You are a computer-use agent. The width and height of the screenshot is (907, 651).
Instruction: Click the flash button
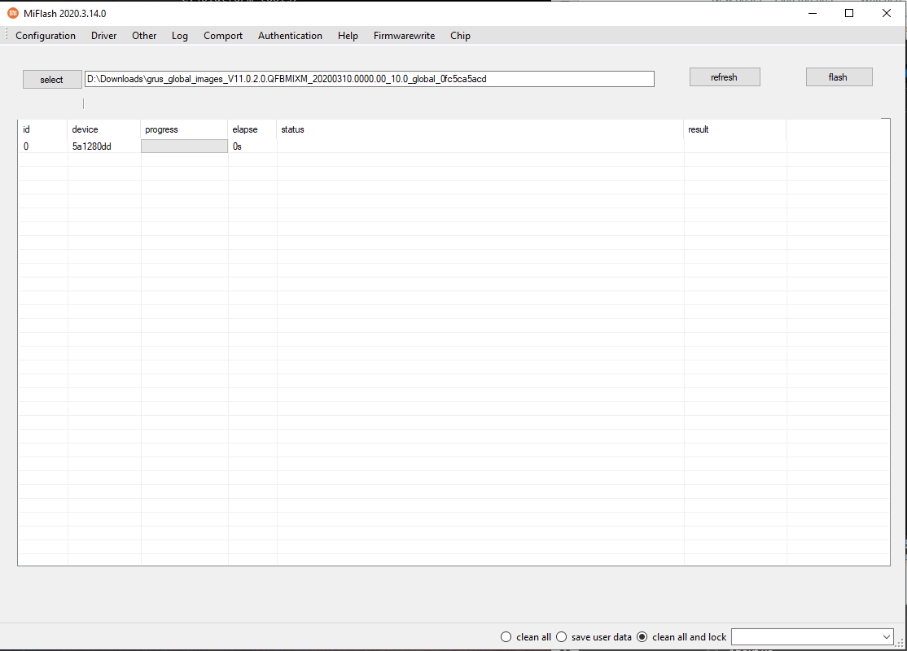(x=838, y=77)
